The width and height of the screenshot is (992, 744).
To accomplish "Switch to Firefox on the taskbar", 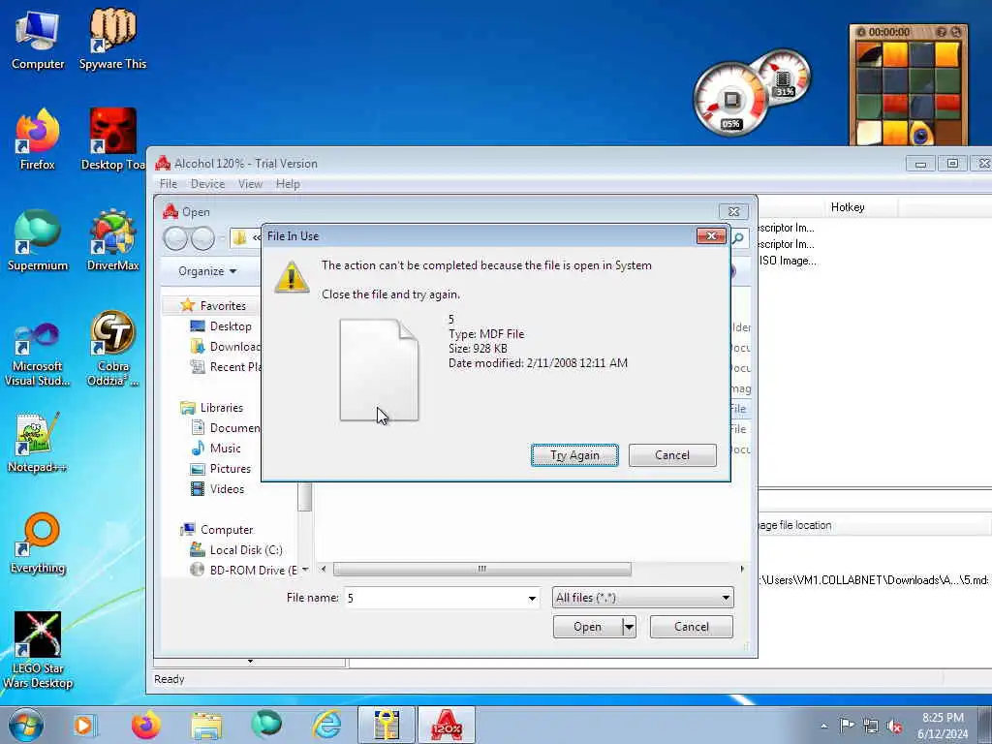I will [145, 725].
